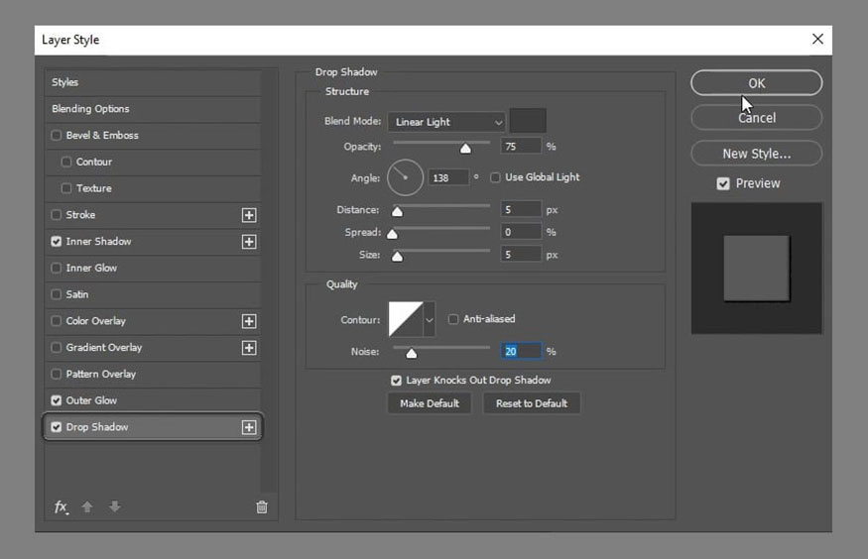Add another Drop Shadow with plus icon
This screenshot has height=559, width=868.
249,427
